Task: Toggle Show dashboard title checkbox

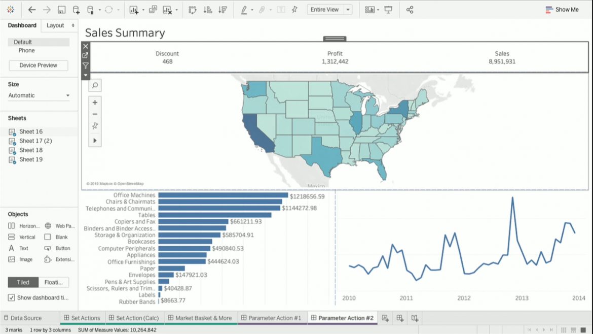Action: coord(12,297)
